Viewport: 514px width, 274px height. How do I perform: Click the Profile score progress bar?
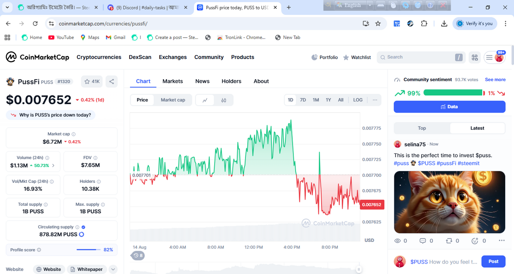(x=88, y=250)
